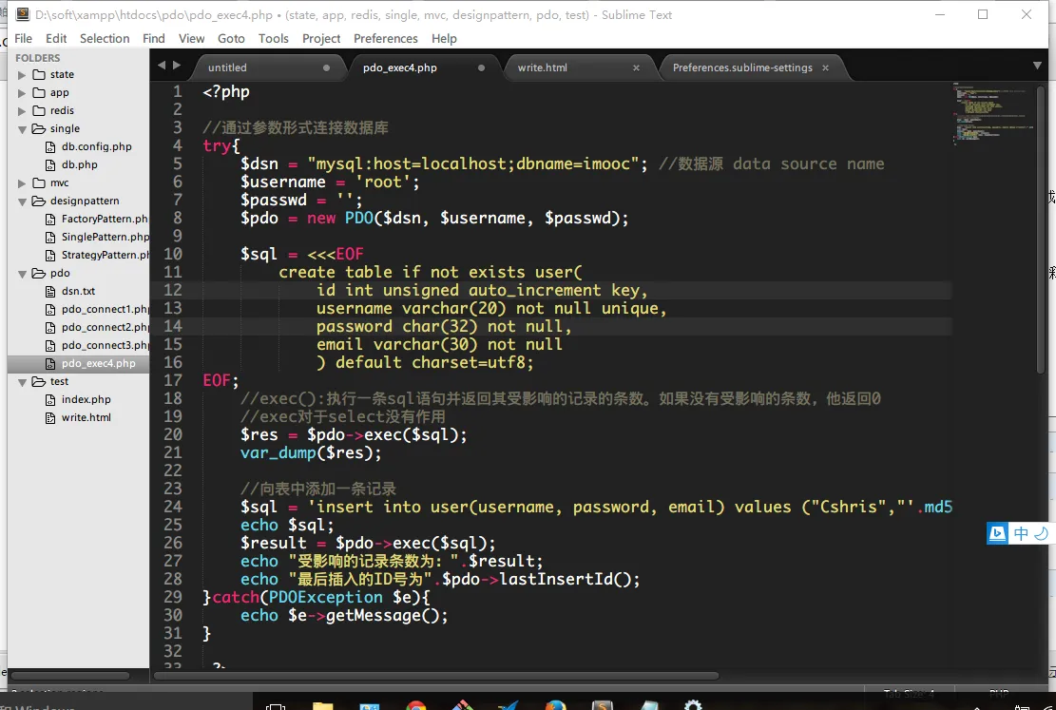This screenshot has width=1056, height=710.
Task: Open index.php in the test folder
Action: (86, 400)
